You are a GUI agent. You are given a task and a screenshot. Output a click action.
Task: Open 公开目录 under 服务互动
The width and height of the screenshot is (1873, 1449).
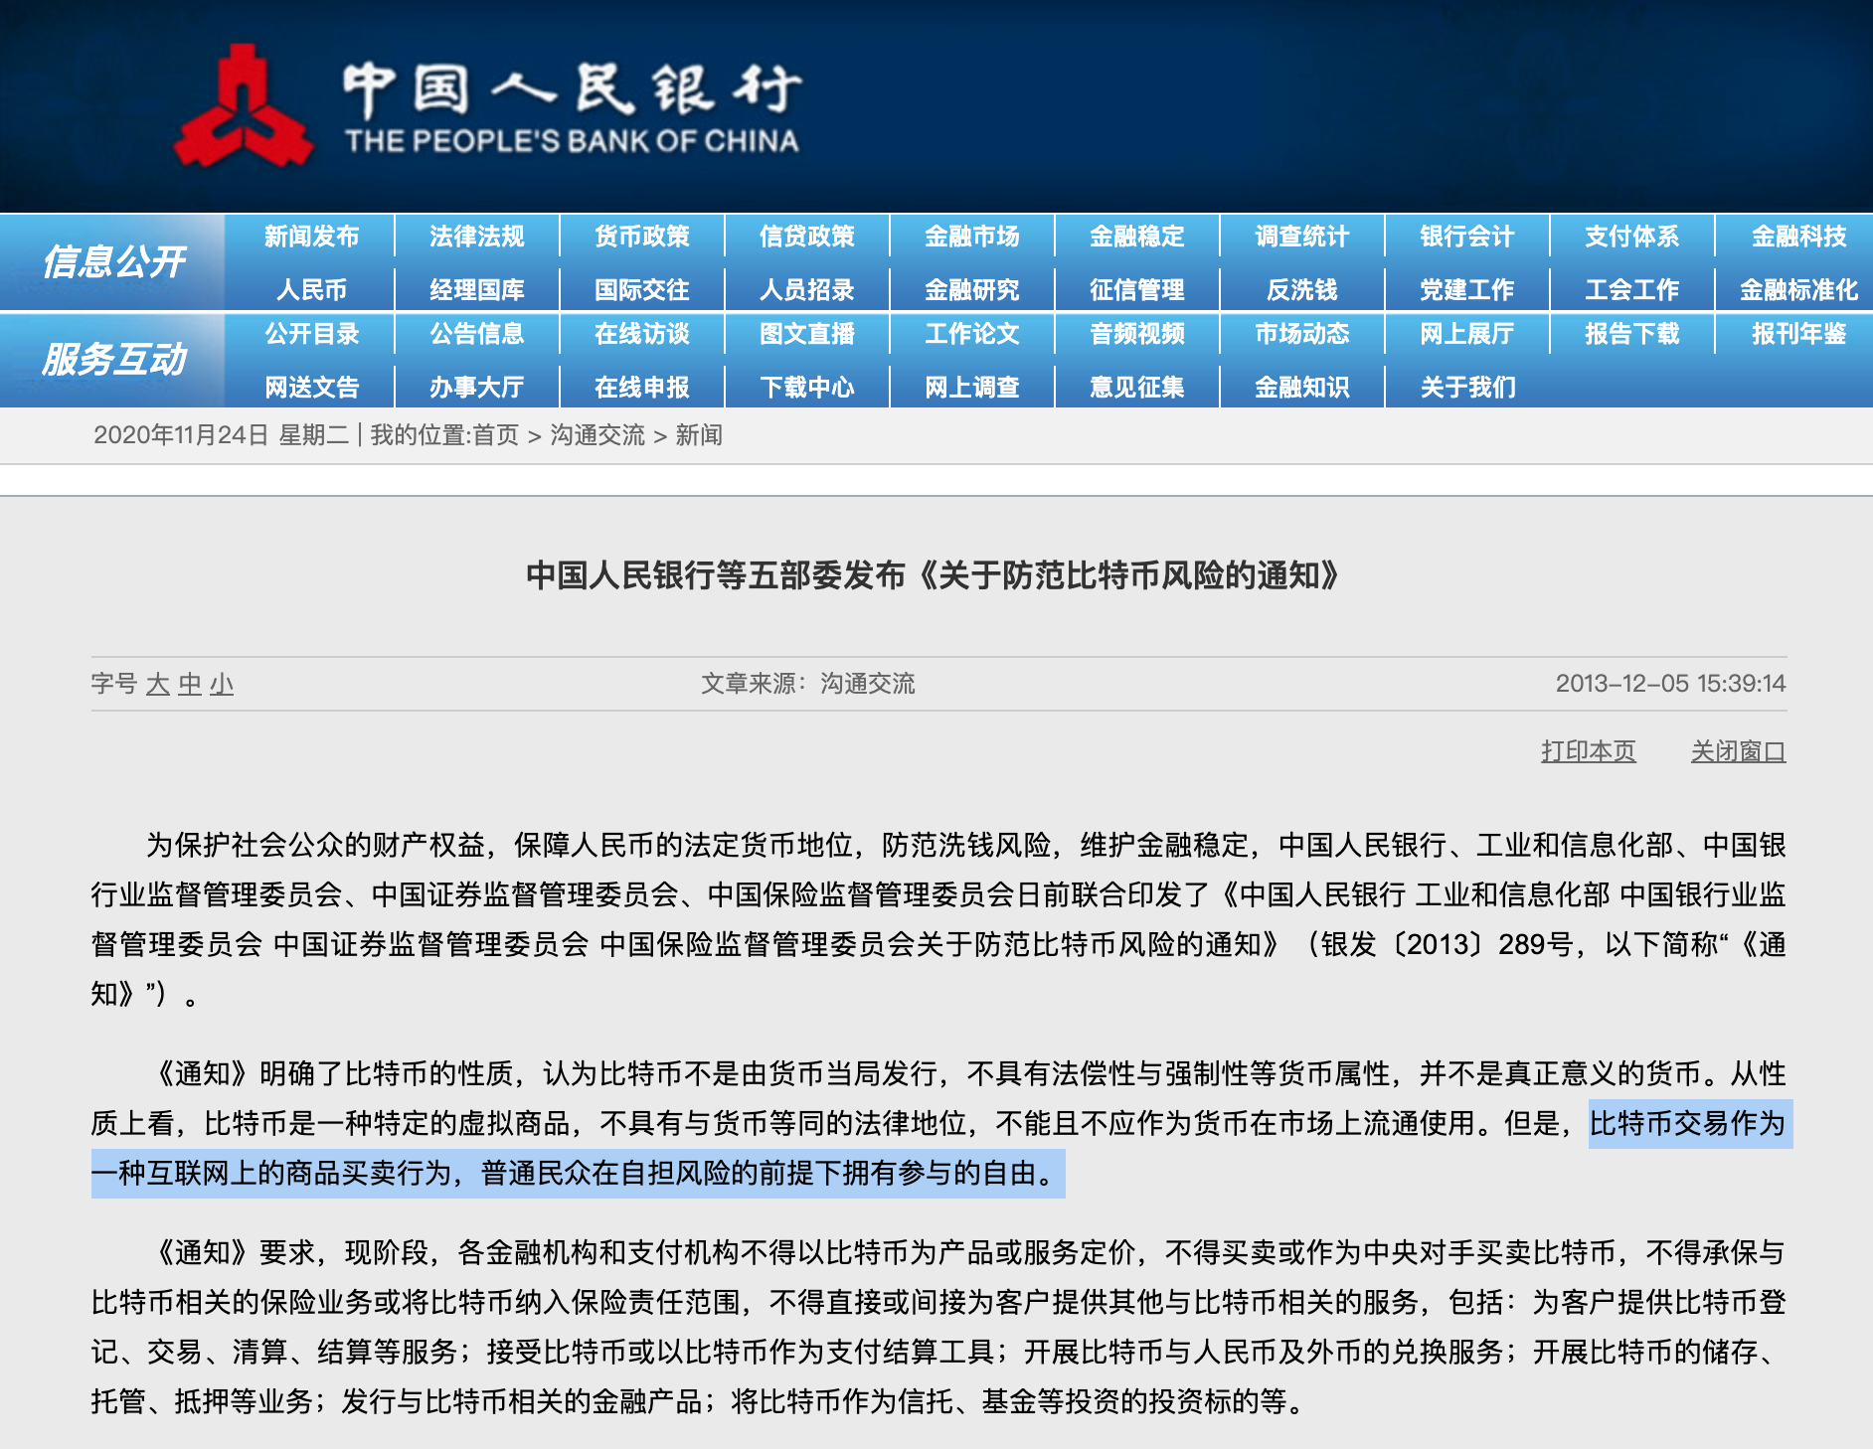coord(311,334)
